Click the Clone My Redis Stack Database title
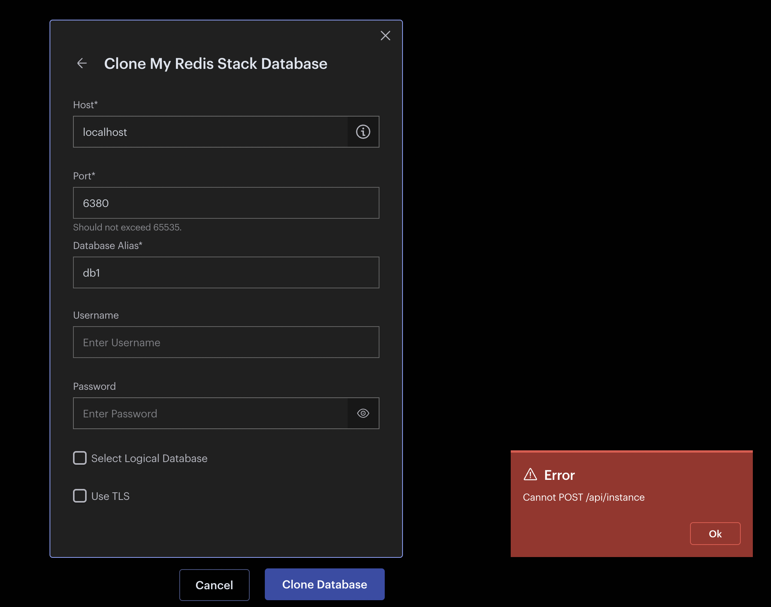The width and height of the screenshot is (771, 607). click(216, 64)
